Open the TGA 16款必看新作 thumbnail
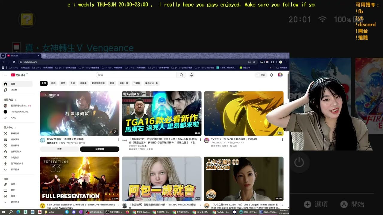The height and width of the screenshot is (215, 383). click(x=162, y=113)
